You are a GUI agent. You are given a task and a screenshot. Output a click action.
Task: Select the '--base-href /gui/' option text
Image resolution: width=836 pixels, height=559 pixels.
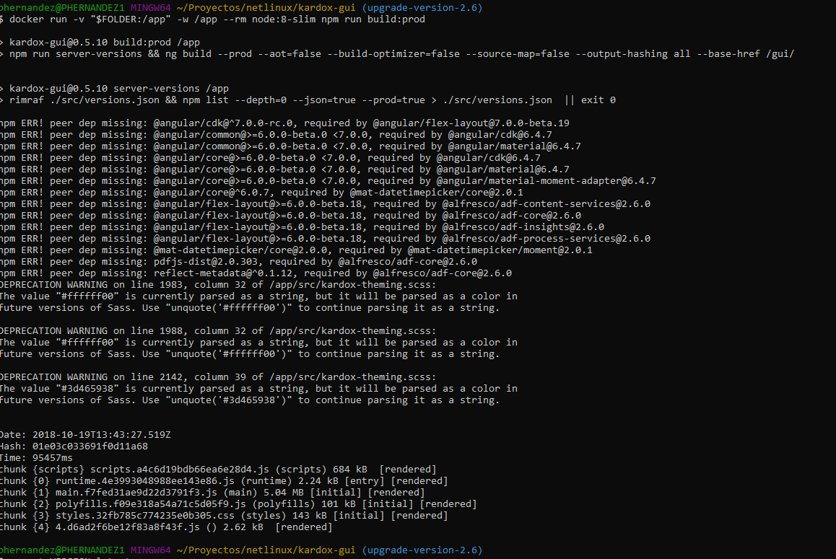coord(745,54)
